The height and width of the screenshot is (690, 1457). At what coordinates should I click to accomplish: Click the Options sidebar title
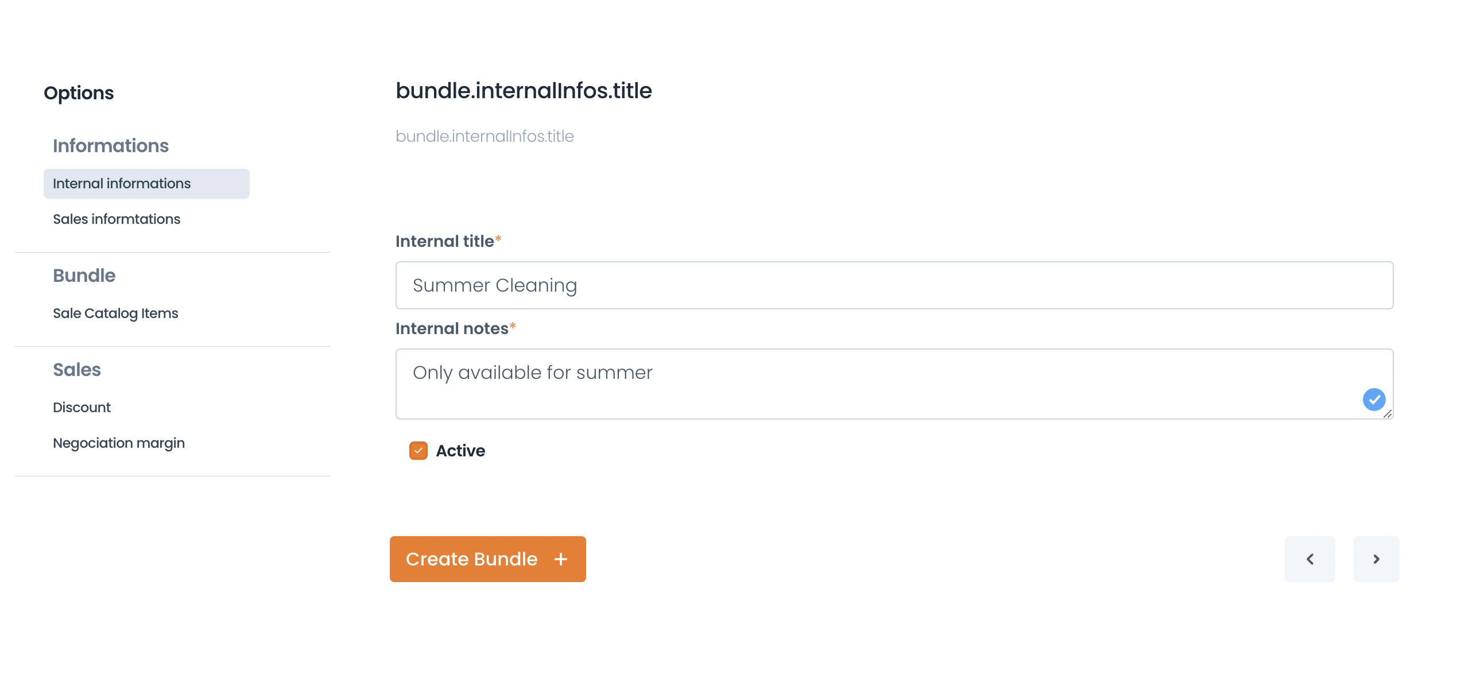tap(79, 93)
